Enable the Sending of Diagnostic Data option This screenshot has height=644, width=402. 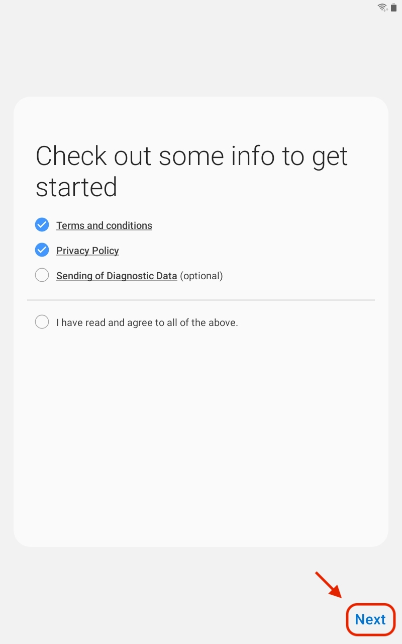pos(42,275)
